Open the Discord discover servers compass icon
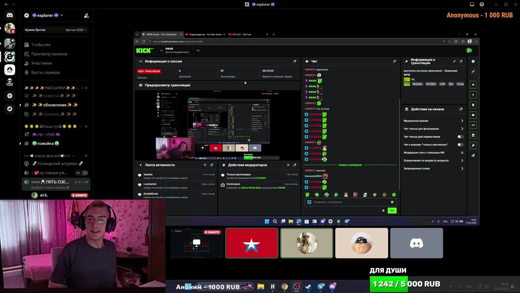 pos(10,109)
